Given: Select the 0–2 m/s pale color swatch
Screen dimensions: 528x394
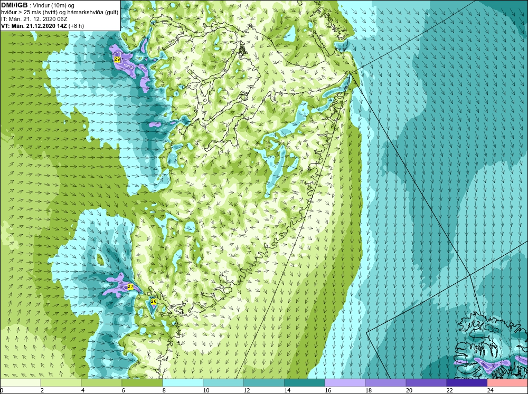Looking at the screenshot, I should point(21,383).
